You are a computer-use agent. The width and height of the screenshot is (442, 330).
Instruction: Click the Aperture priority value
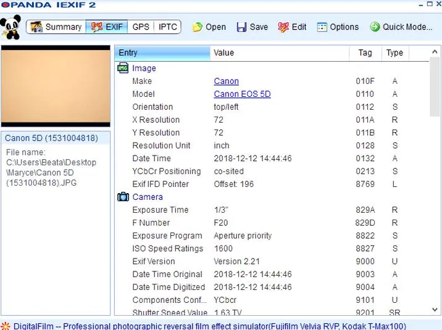pyautogui.click(x=243, y=236)
